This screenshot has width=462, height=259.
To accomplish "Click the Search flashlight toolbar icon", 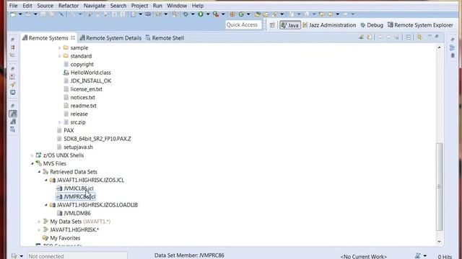I will point(275,14).
